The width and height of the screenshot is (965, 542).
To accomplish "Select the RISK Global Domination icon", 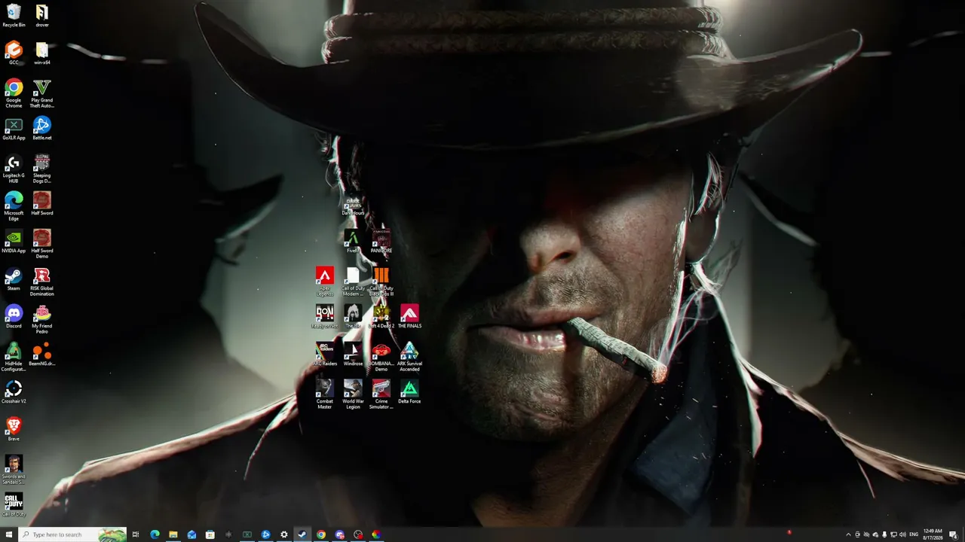I will tap(42, 281).
